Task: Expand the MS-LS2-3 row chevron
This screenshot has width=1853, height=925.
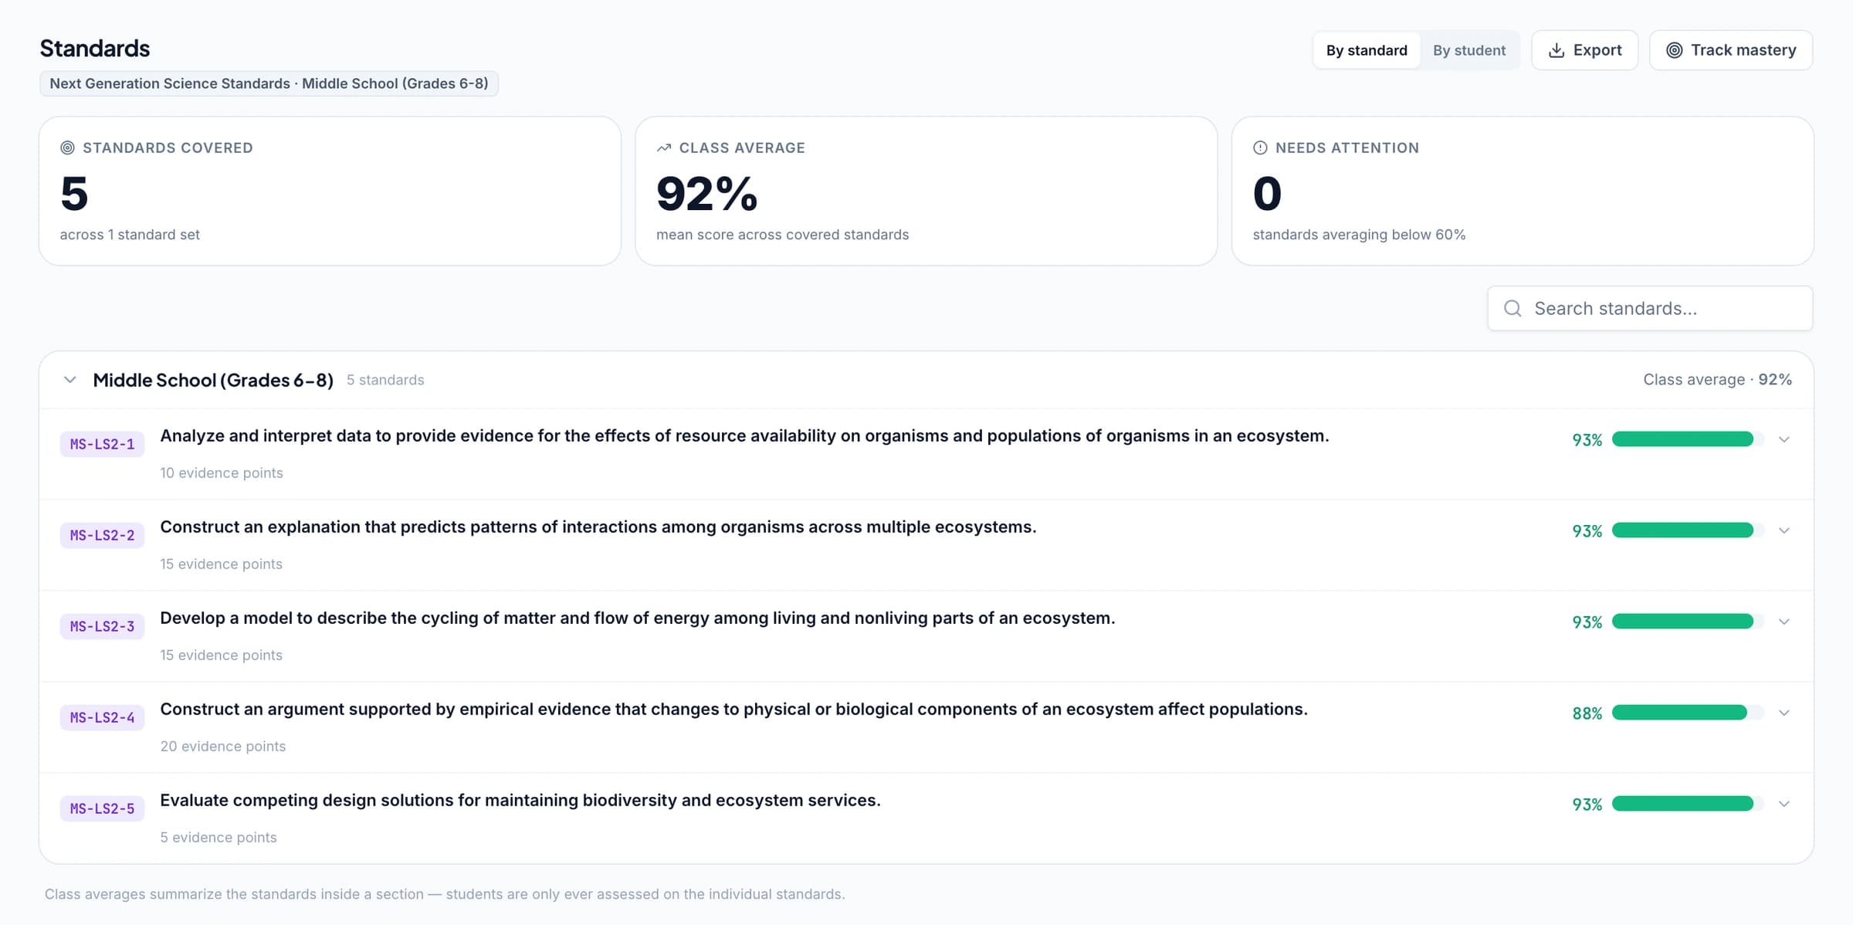Action: pos(1784,622)
